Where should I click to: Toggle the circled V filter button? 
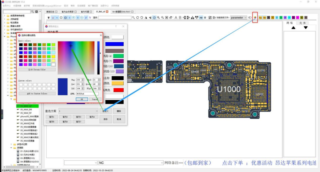tap(82, 17)
